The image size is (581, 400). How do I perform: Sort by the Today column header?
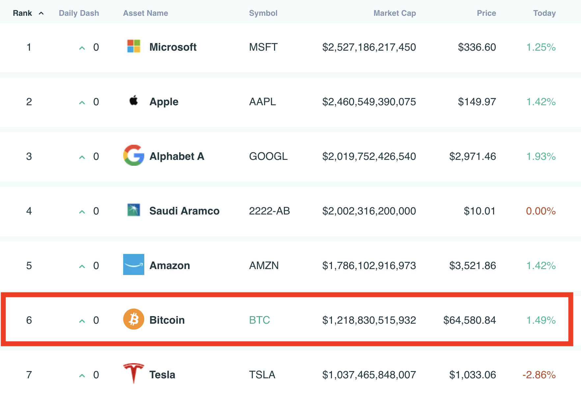(544, 13)
